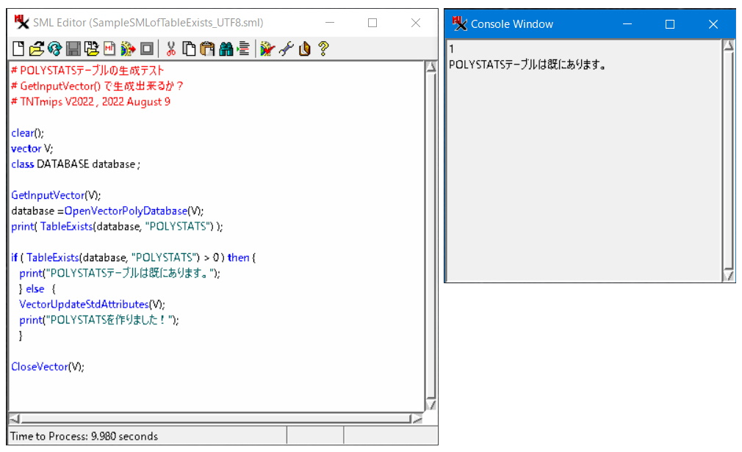Click the Save As icon
This screenshot has height=452, width=742.
[x=91, y=49]
